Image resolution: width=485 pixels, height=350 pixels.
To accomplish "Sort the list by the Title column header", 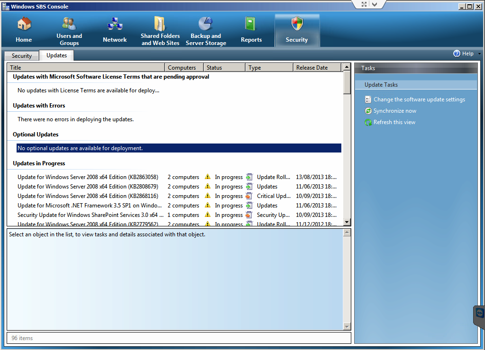I will pyautogui.click(x=86, y=67).
